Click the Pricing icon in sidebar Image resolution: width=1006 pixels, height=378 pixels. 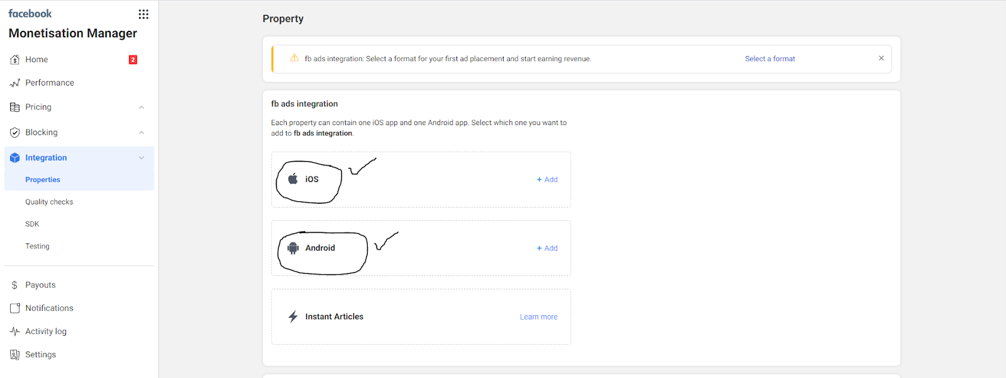pyautogui.click(x=15, y=108)
